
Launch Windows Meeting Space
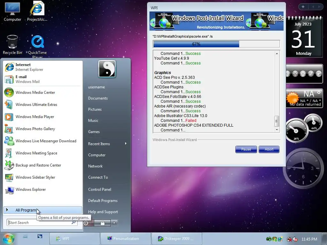pos(43,153)
